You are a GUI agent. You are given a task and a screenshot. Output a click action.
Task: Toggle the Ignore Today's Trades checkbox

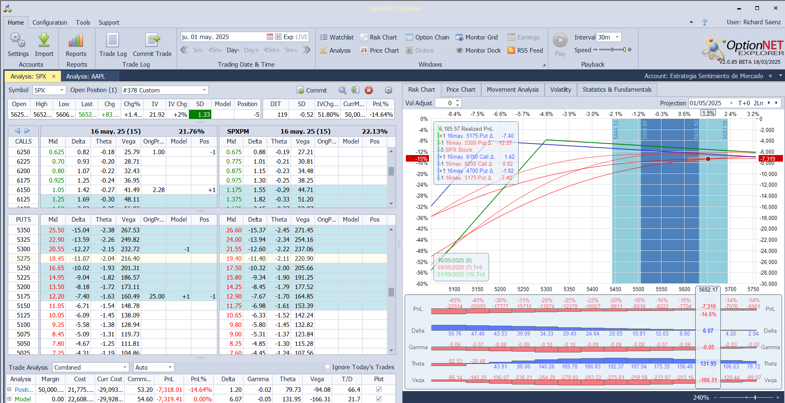(328, 367)
